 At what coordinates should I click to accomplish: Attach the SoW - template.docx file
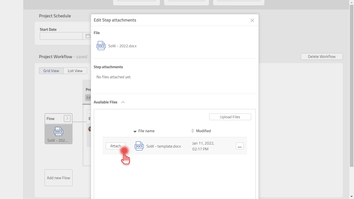tap(115, 146)
